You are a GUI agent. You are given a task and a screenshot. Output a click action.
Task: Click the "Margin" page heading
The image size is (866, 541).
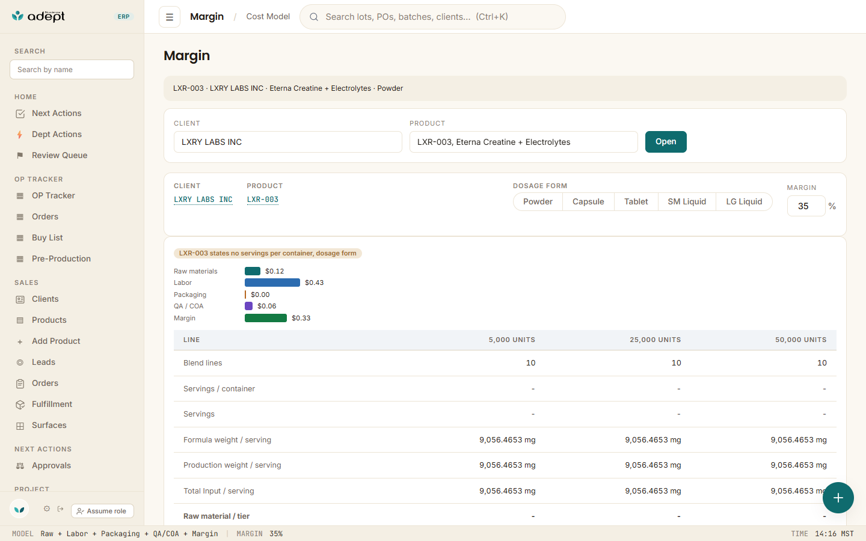pos(187,56)
